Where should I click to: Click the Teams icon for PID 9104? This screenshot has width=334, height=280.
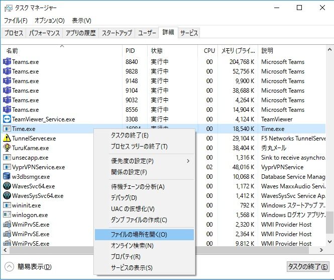(x=7, y=91)
